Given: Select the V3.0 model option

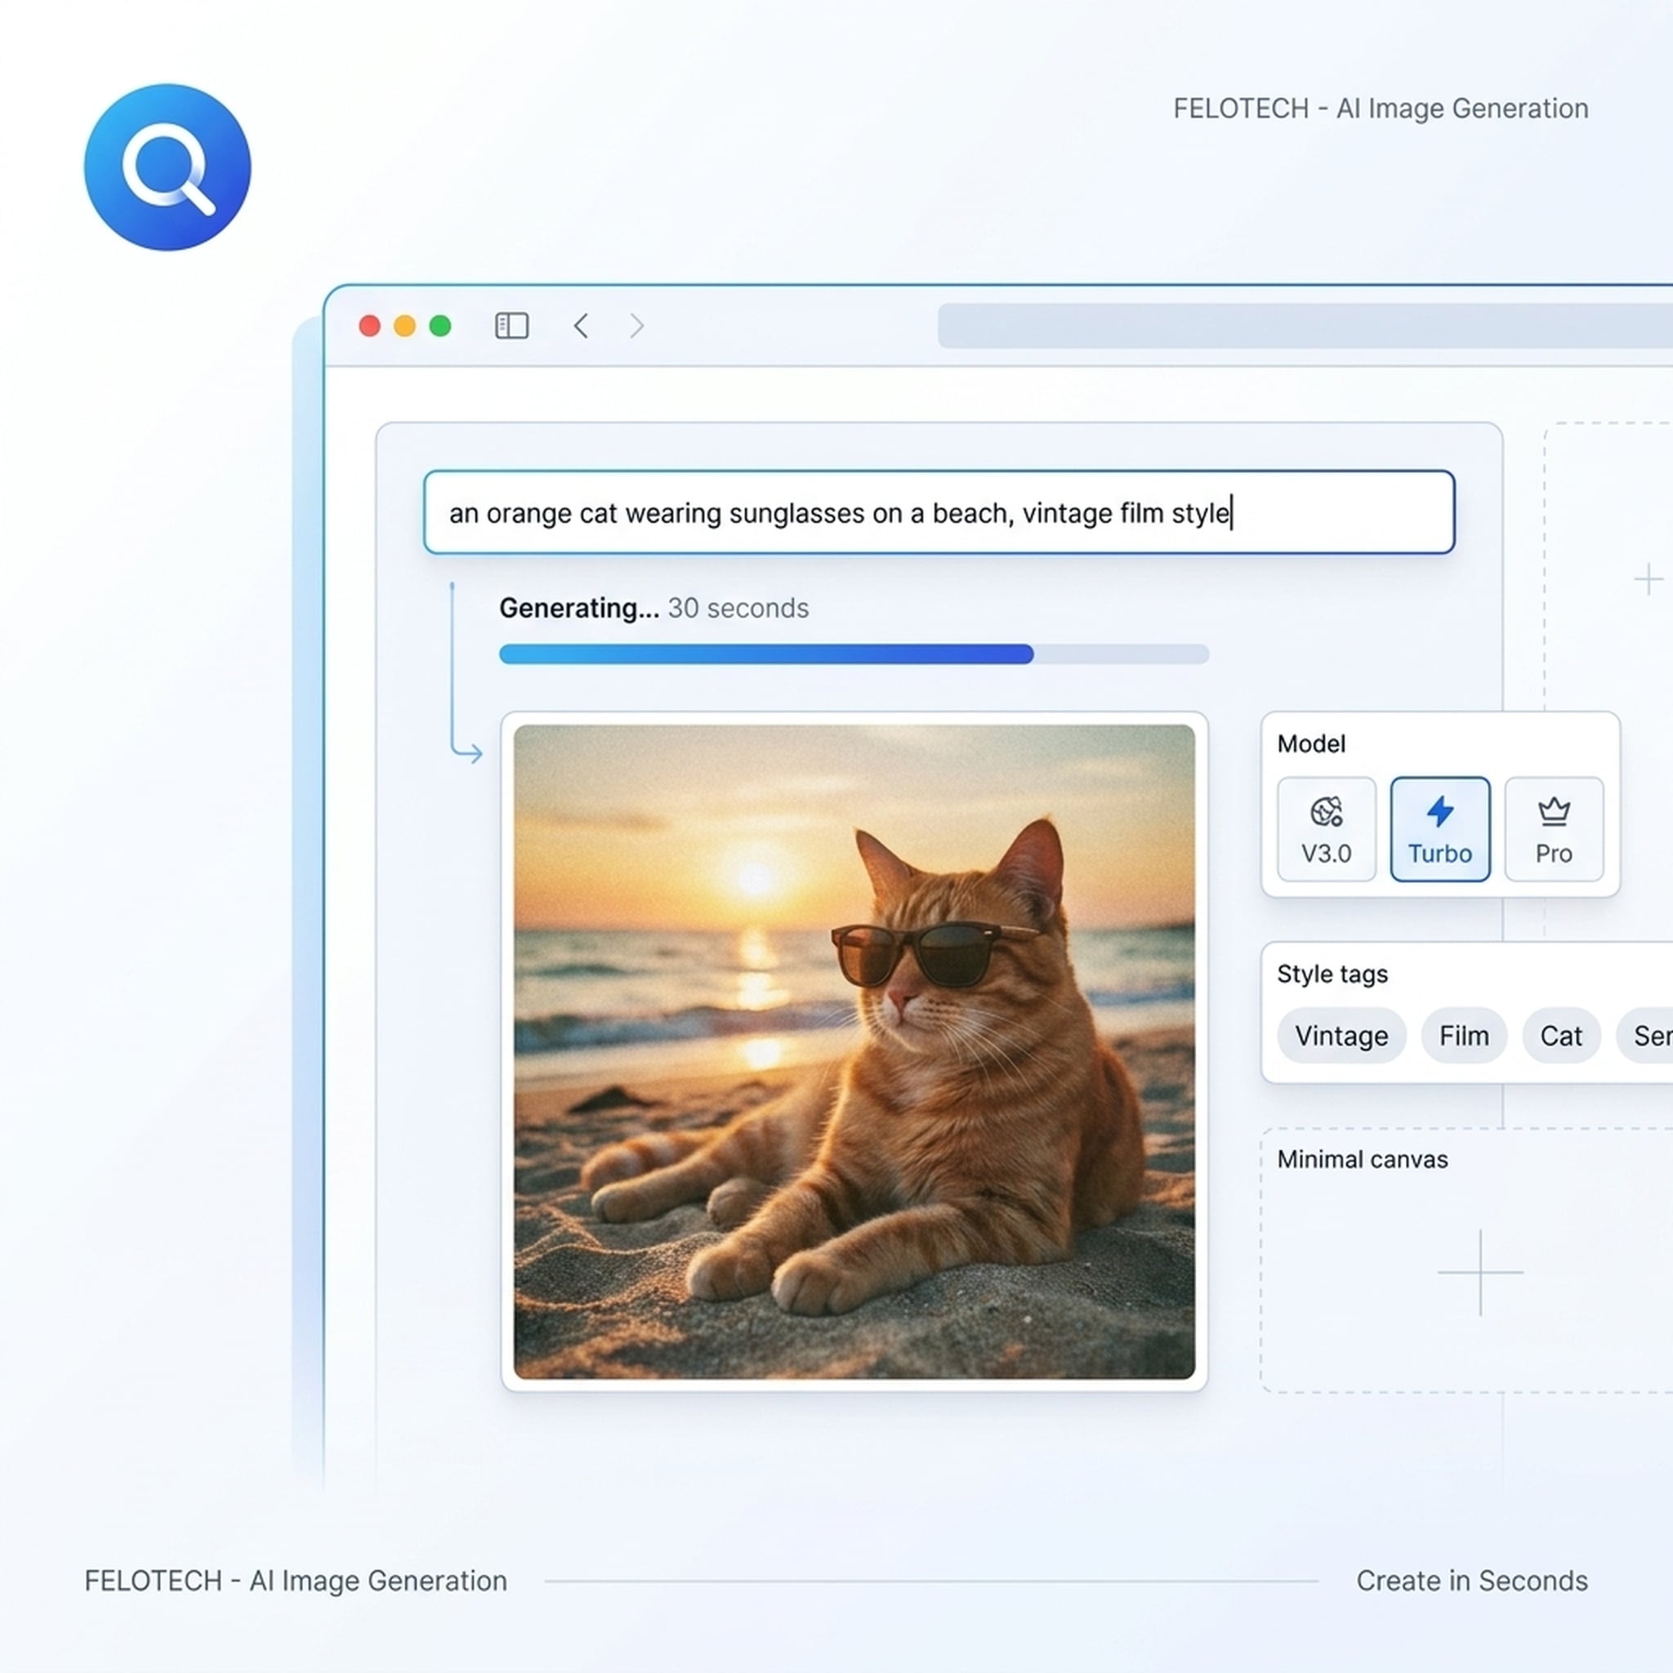Looking at the screenshot, I should tap(1327, 830).
